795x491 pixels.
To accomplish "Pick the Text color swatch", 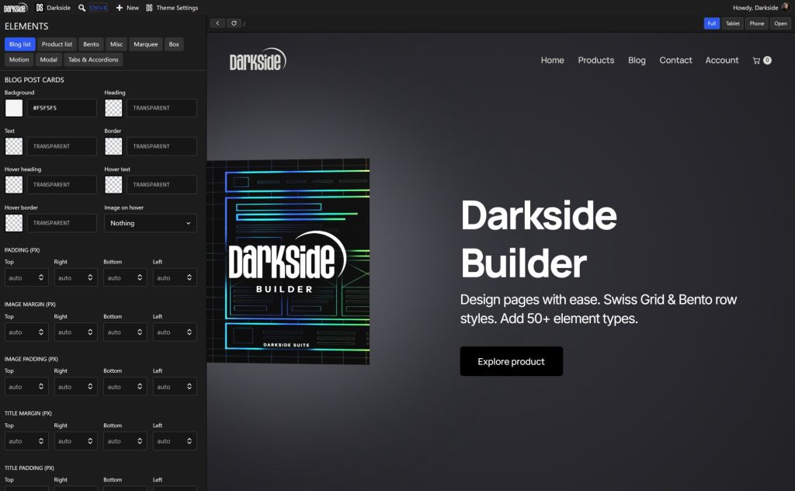I will coord(14,146).
